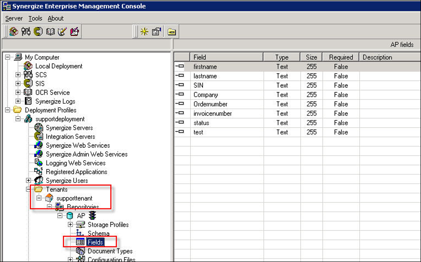Sort by the Type column header
421x262 pixels.
click(282, 57)
